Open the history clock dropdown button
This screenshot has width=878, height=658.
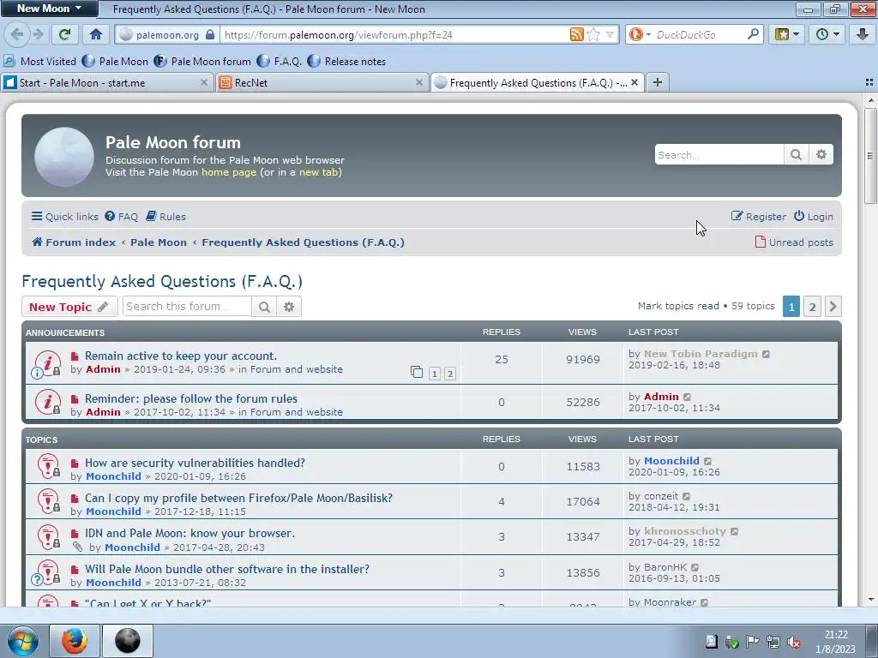[x=827, y=34]
